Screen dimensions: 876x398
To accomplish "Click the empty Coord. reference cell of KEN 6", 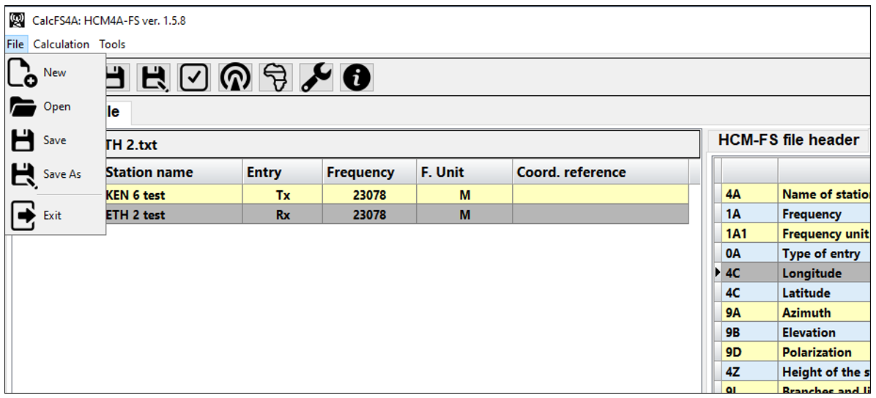I will (x=601, y=195).
